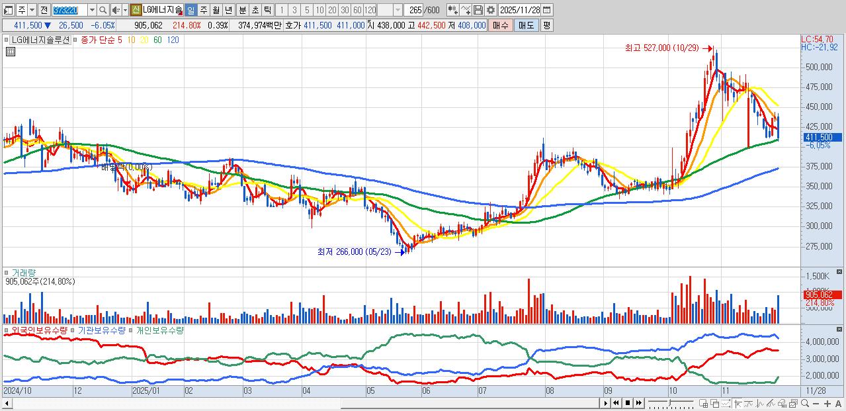Click the bottom zoom magnifier icon
This screenshot has width=846, height=411.
tap(805, 403)
